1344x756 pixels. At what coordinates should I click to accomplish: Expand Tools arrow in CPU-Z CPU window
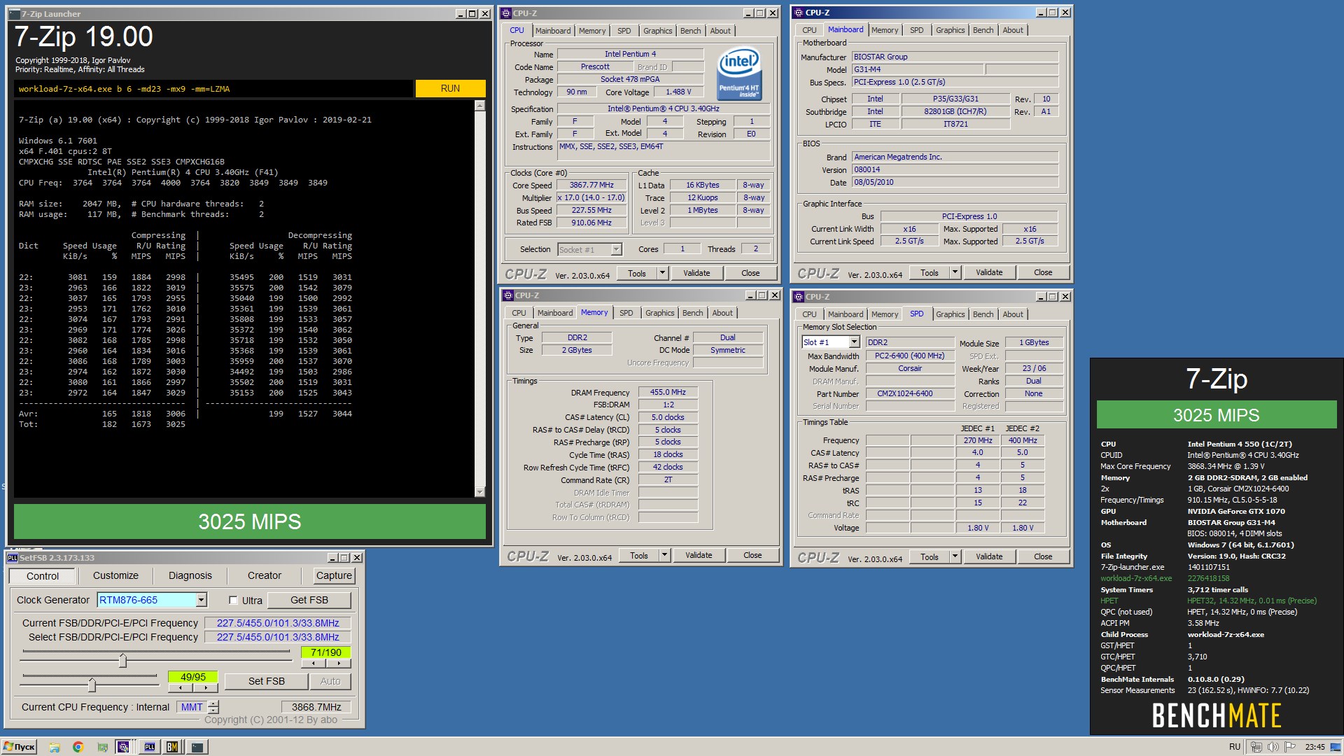point(662,273)
